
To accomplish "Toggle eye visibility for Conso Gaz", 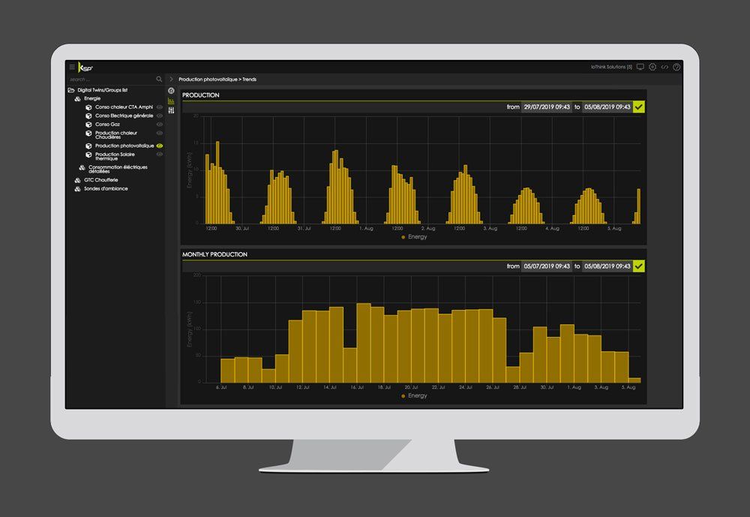I will coord(160,125).
